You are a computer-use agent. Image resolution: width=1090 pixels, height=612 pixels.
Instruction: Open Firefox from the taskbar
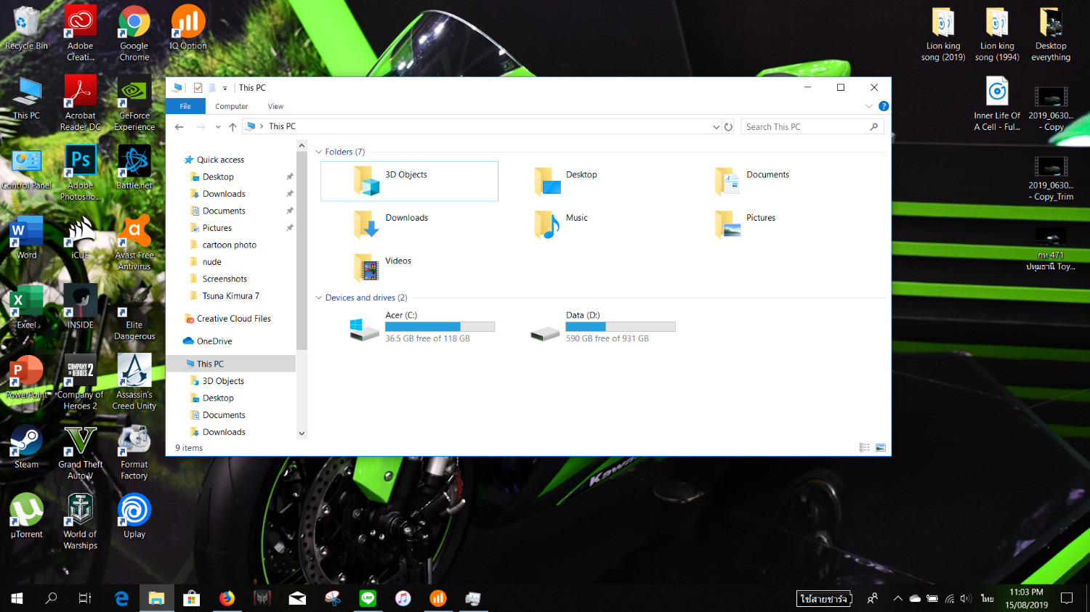pos(227,598)
